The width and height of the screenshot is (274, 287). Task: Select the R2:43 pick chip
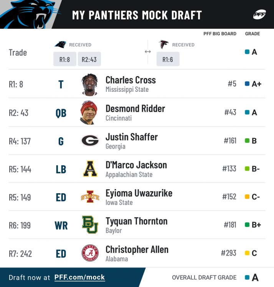coord(89,59)
